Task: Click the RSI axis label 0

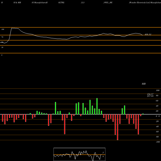Action: pos(2,55)
